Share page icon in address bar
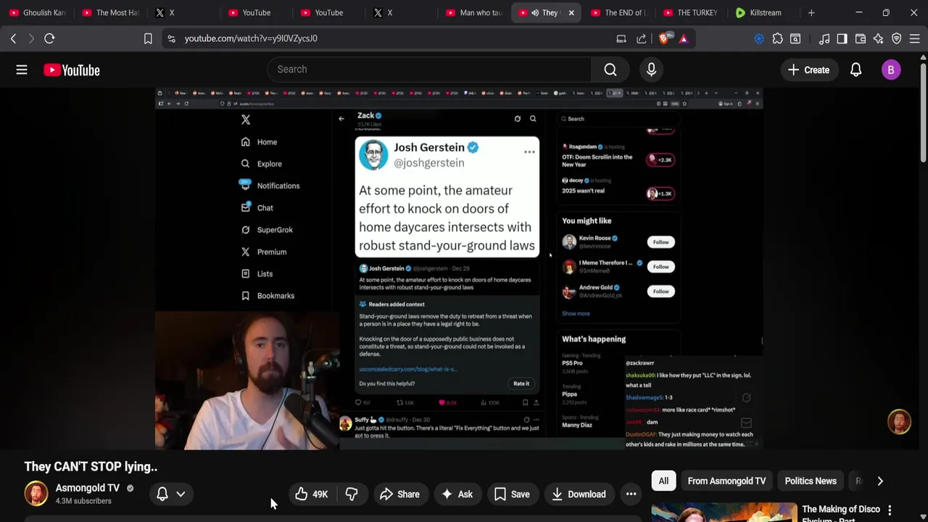Viewport: 928px width, 522px height. pyautogui.click(x=642, y=38)
